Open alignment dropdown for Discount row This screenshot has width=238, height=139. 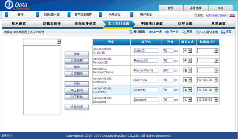click(188, 100)
